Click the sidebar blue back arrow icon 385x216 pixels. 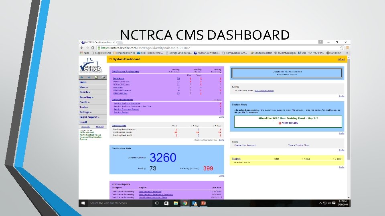coord(82,77)
